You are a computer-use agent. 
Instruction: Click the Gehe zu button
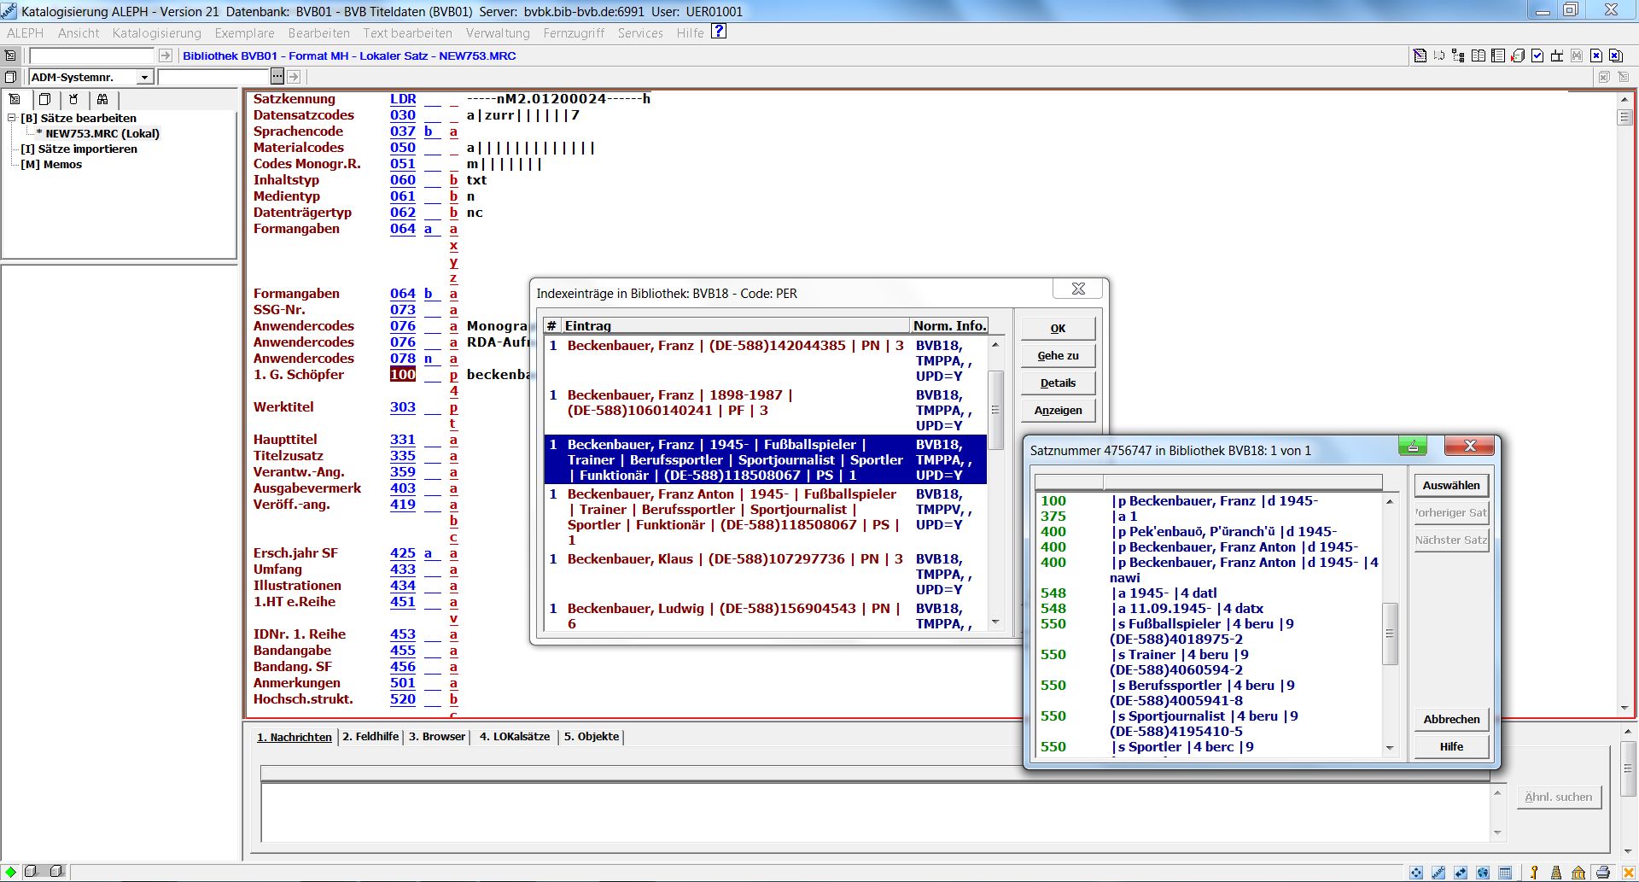[x=1057, y=355]
